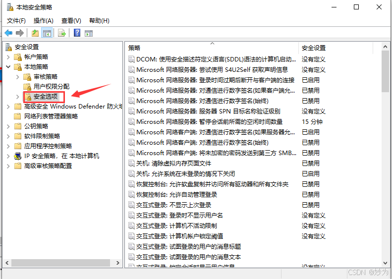The image size is (392, 279).
Task: Open the 查看(V) menu
Action: (71, 21)
